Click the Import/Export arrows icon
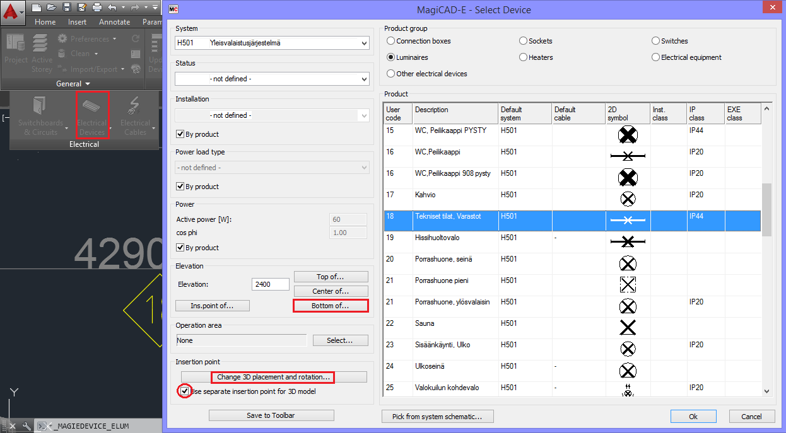 coord(62,69)
